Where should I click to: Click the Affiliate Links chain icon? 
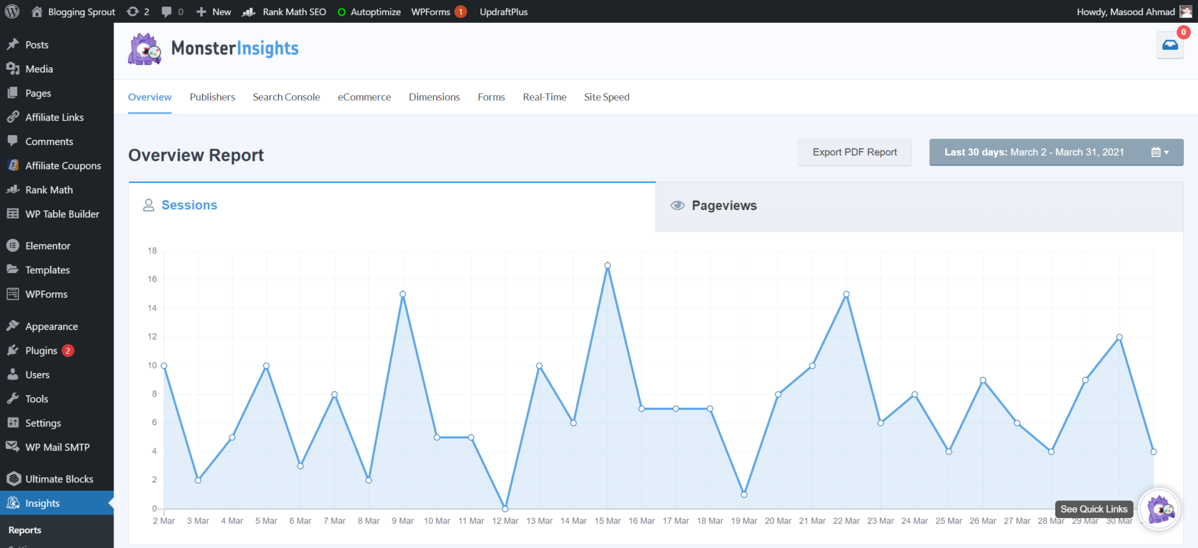click(x=13, y=117)
